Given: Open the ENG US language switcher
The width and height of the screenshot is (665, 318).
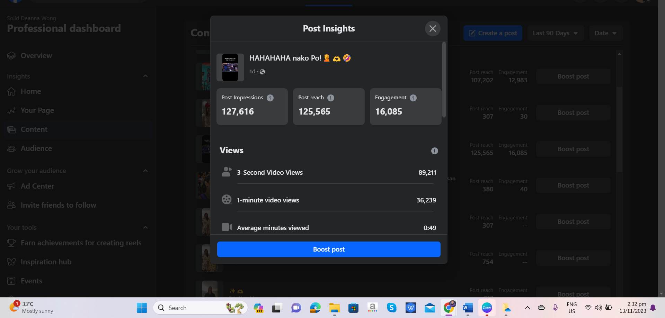Looking at the screenshot, I should tap(572, 308).
